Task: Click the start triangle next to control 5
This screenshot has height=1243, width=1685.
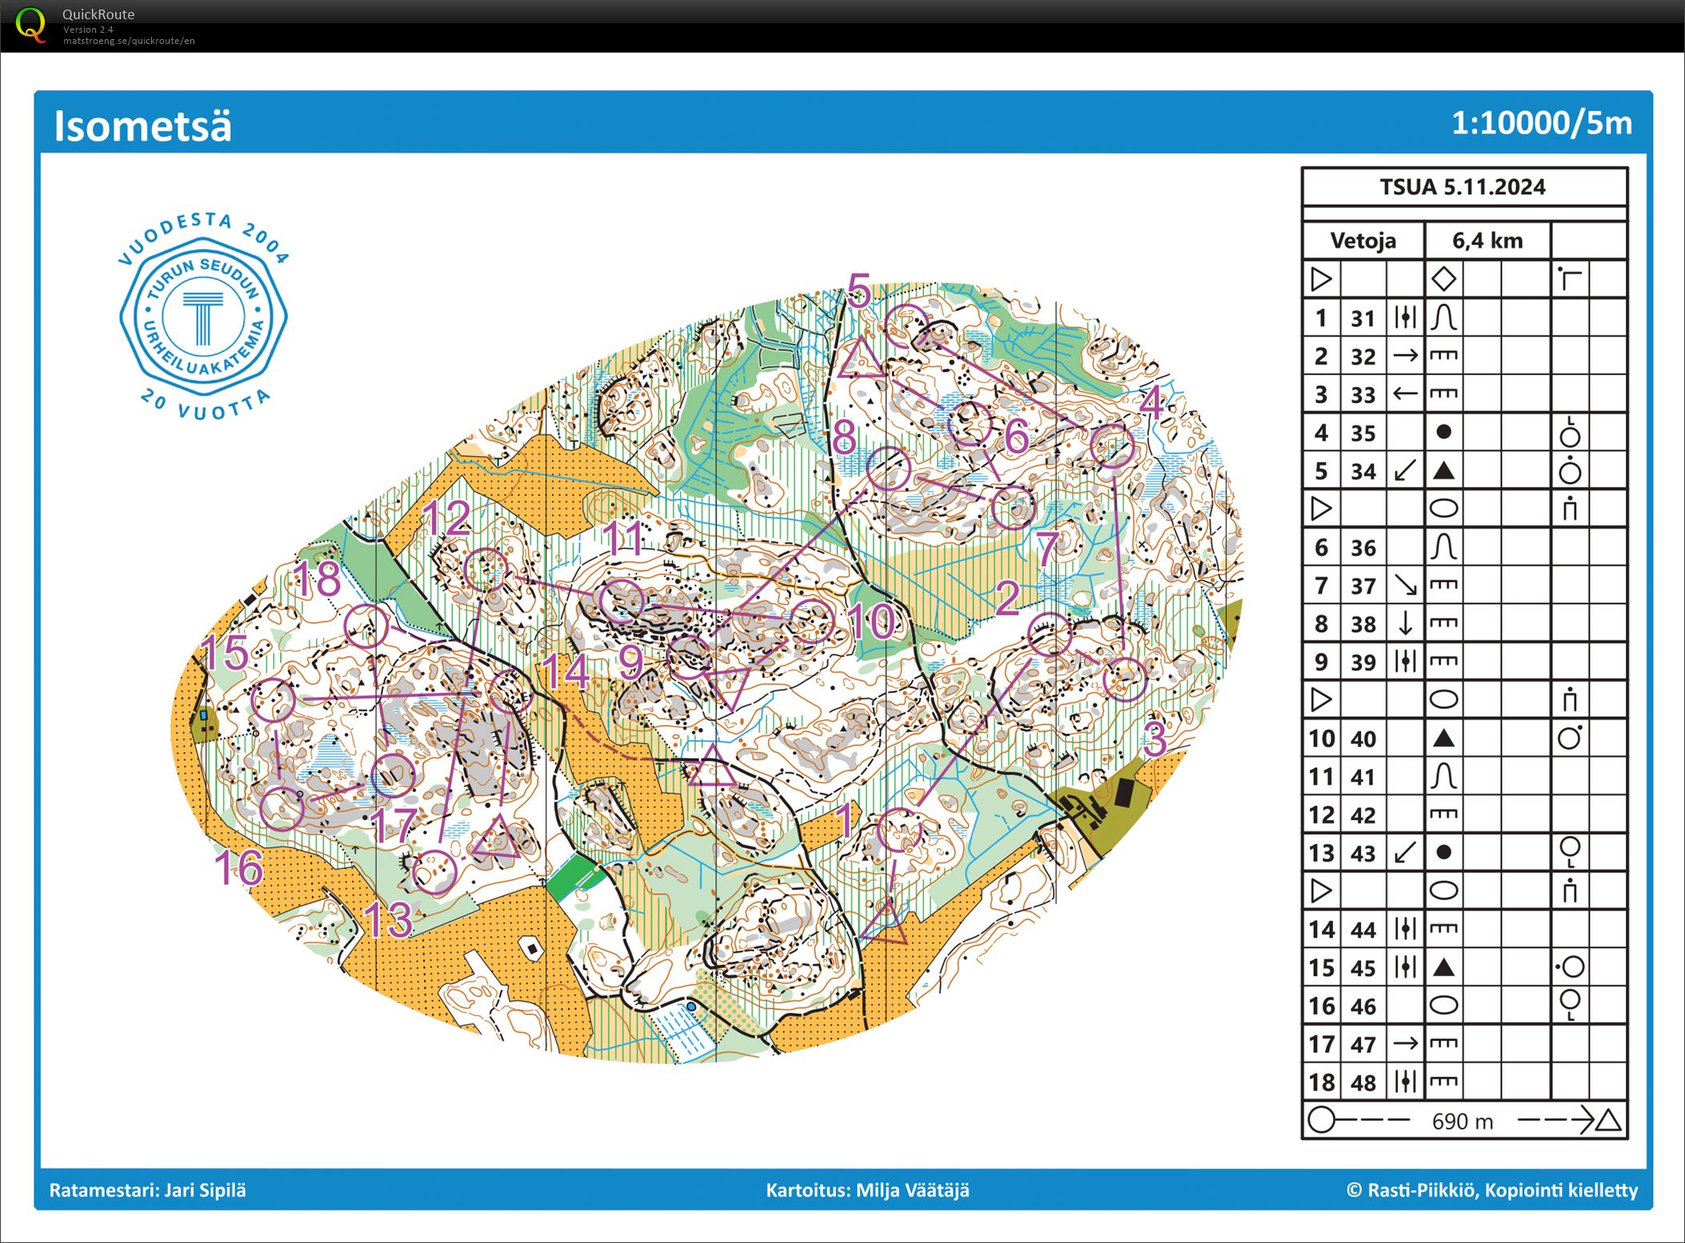Action: click(861, 359)
